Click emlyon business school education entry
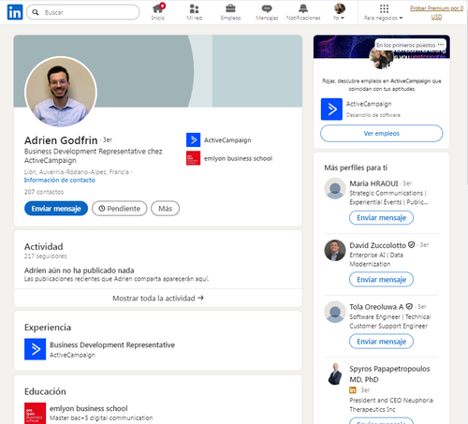The image size is (468, 424). [x=89, y=408]
